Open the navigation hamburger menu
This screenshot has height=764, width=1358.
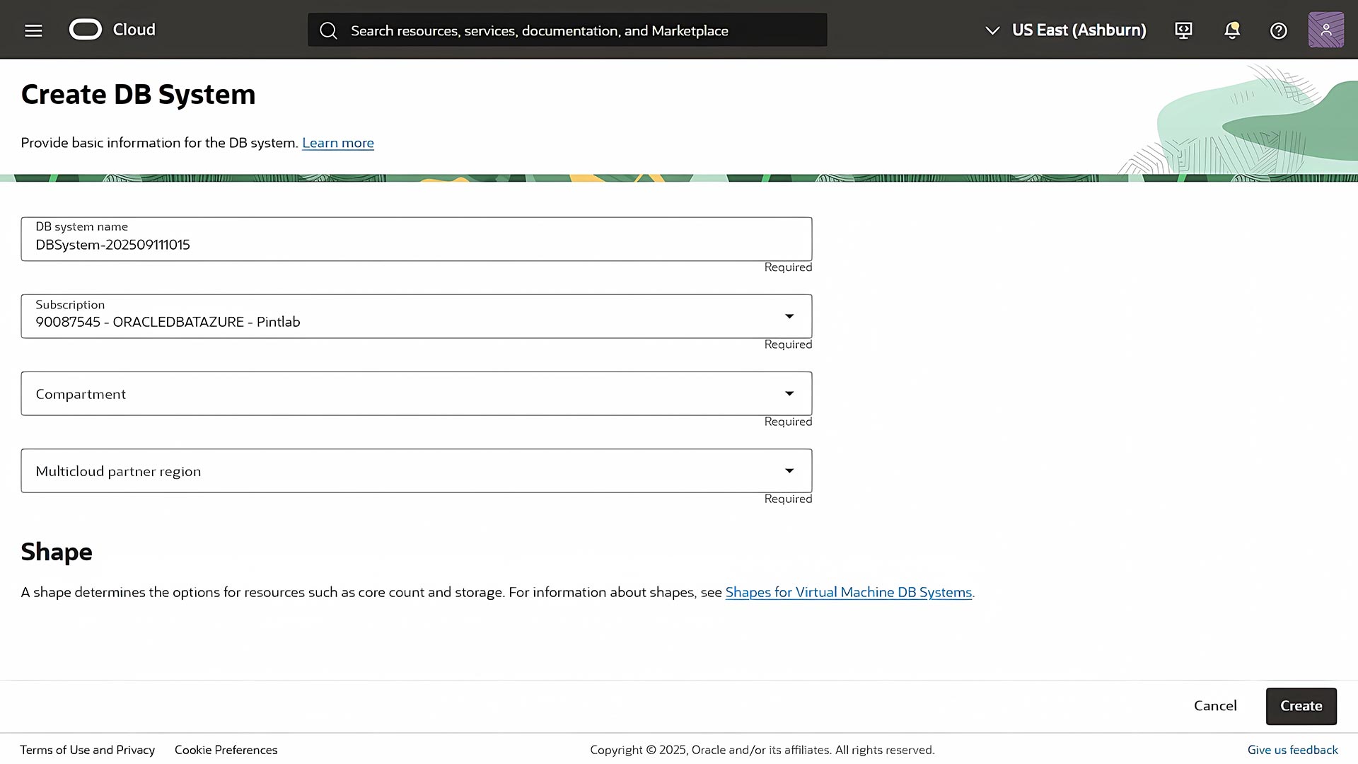tap(32, 30)
